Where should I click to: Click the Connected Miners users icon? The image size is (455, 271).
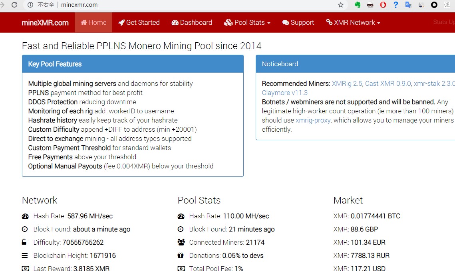pyautogui.click(x=181, y=242)
